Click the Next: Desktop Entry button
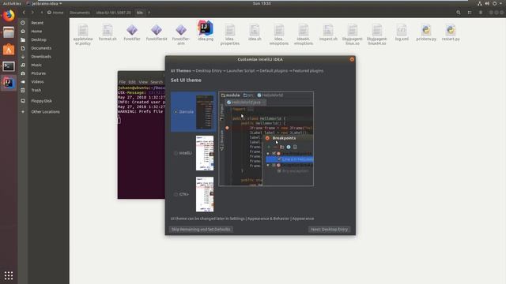 [x=330, y=230]
